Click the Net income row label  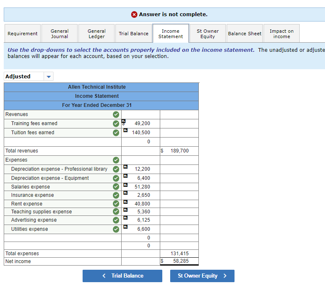[18, 261]
